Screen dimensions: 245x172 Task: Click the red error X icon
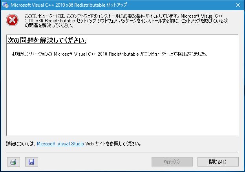pos(12,20)
